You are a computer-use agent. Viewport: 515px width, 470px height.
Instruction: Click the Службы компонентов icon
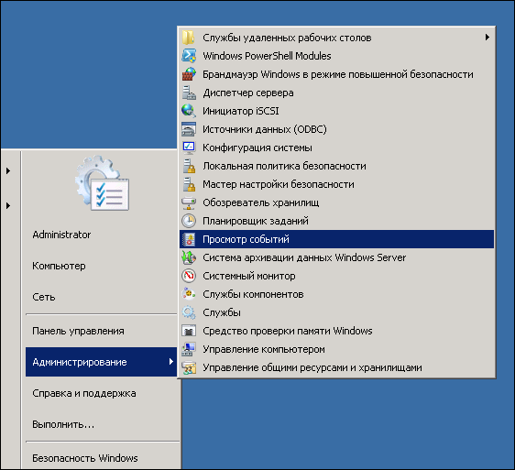click(189, 294)
